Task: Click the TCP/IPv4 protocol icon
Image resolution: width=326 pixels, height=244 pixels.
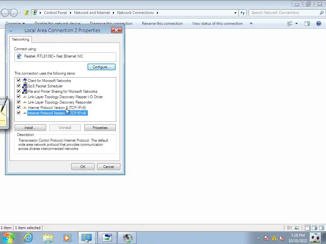Action: [25, 113]
